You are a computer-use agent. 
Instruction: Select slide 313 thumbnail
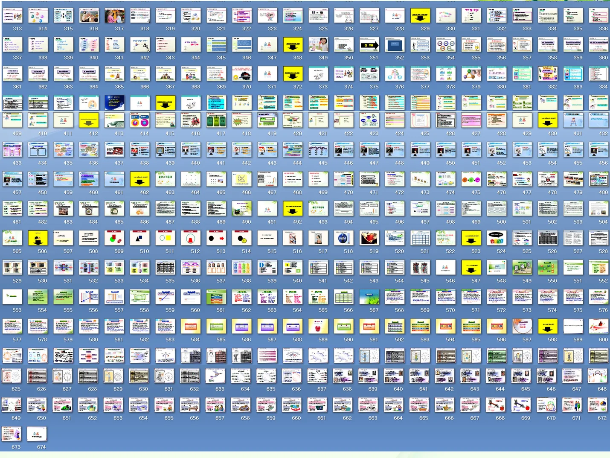click(x=12, y=16)
